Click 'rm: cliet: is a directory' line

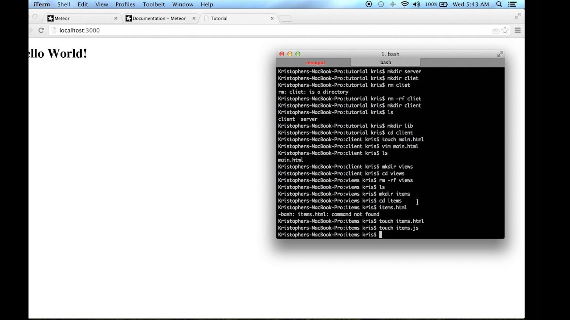click(x=313, y=92)
